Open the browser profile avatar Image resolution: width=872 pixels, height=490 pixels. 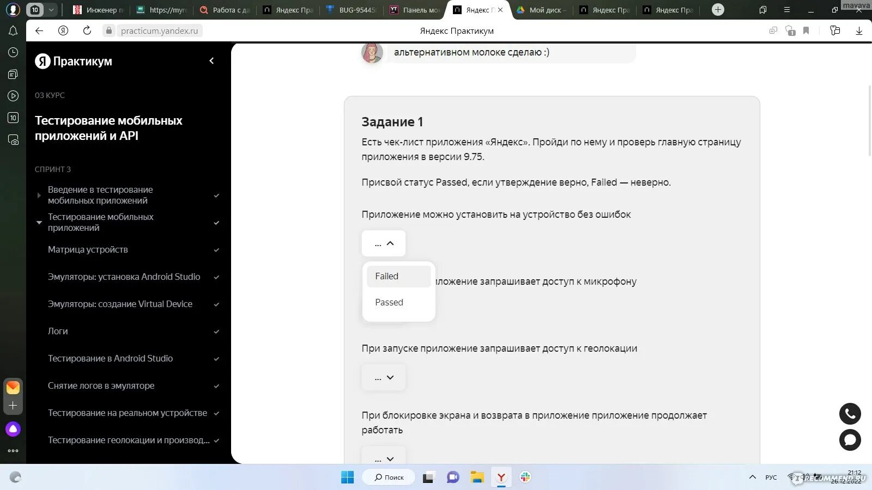13,9
